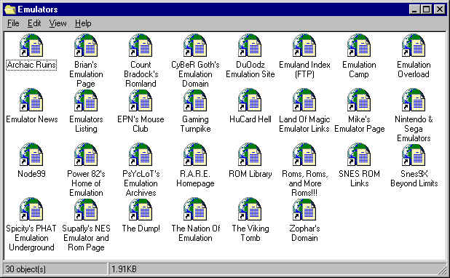The width and height of the screenshot is (450, 278).
Task: Click PsYcLoT's Emulation Archives icon
Action: tap(141, 154)
